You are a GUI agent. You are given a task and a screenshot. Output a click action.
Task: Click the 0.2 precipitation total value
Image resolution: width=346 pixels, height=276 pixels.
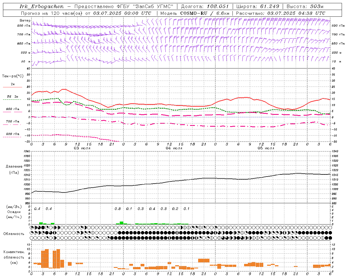point(175,209)
